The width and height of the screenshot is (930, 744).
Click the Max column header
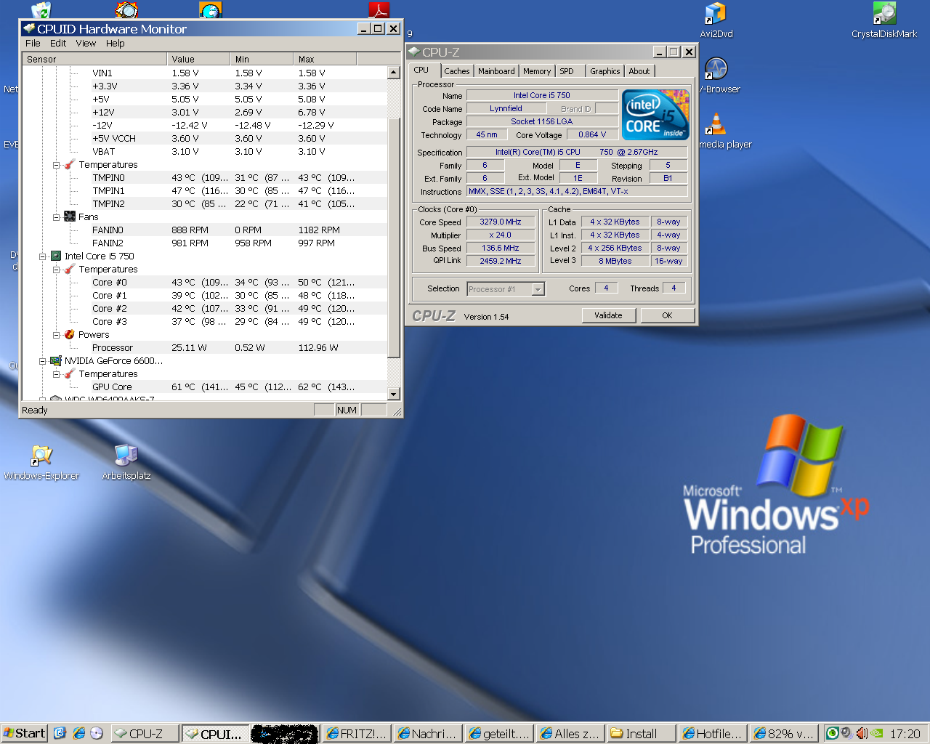pyautogui.click(x=325, y=60)
